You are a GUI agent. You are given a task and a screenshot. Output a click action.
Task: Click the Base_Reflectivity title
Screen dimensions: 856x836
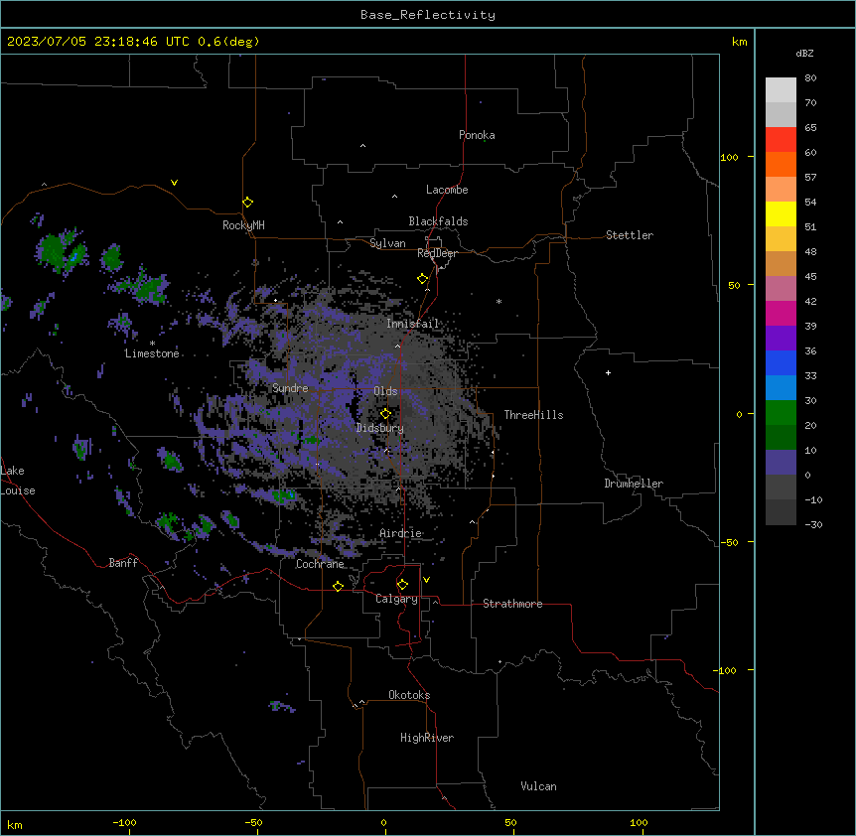click(x=428, y=15)
